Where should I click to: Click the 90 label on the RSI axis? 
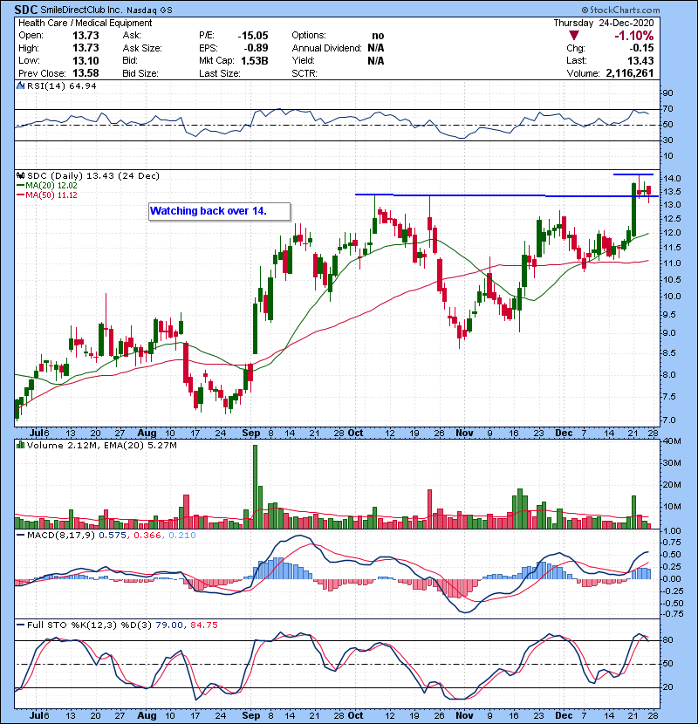668,93
